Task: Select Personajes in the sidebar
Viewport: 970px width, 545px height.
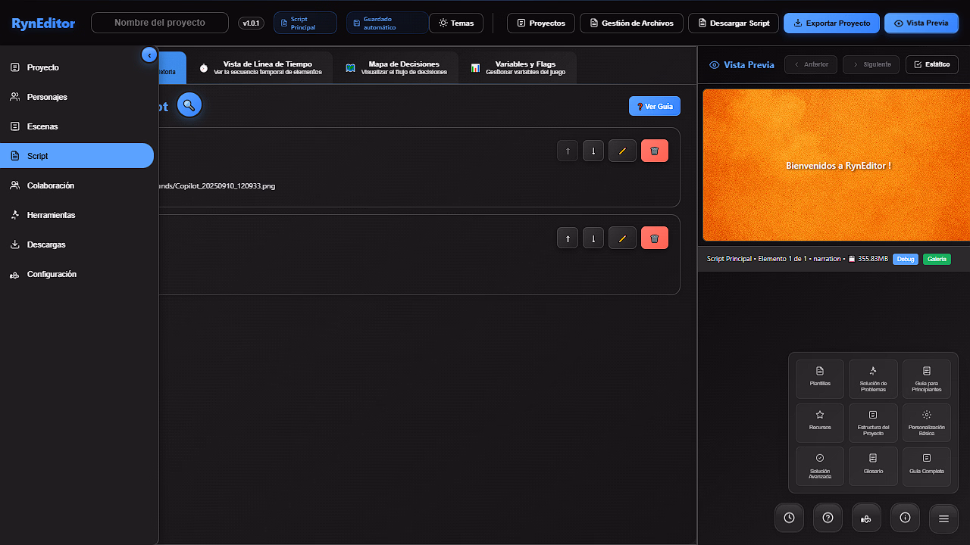Action: [47, 97]
